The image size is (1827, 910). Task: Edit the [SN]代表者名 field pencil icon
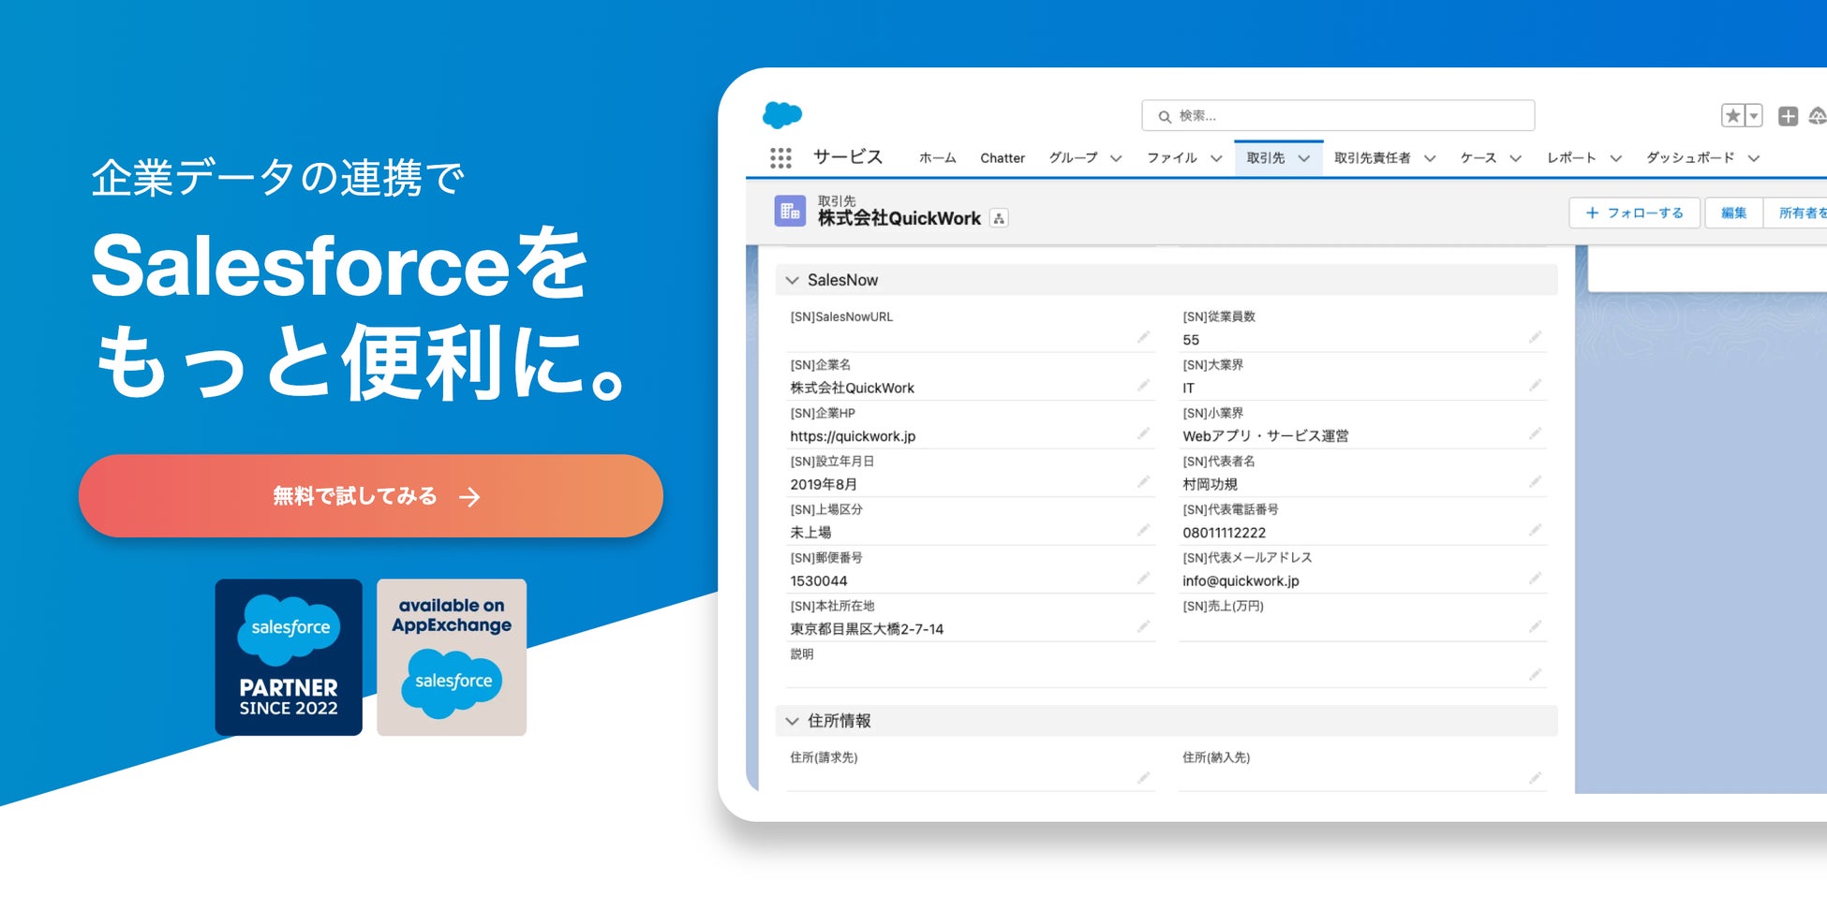tap(1535, 482)
